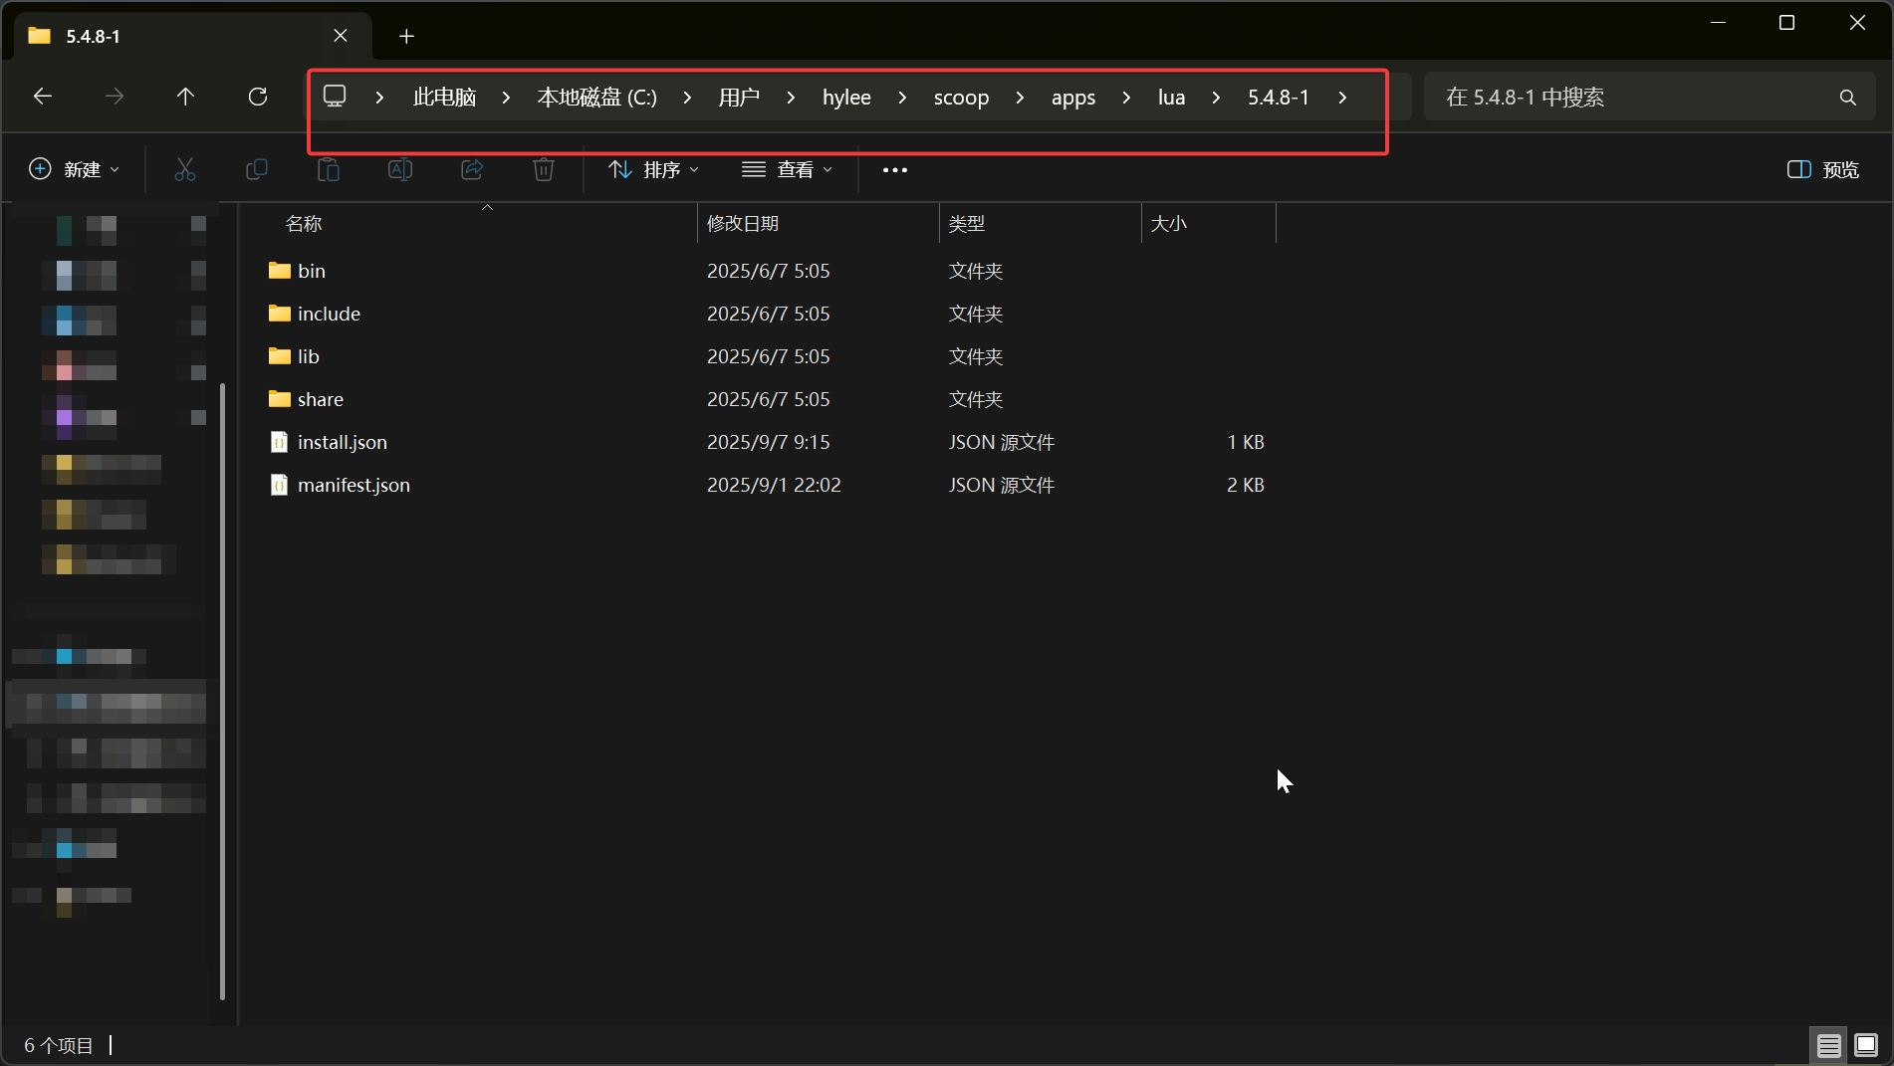This screenshot has width=1894, height=1066.
Task: Click the Cut scissors icon
Action: click(185, 170)
